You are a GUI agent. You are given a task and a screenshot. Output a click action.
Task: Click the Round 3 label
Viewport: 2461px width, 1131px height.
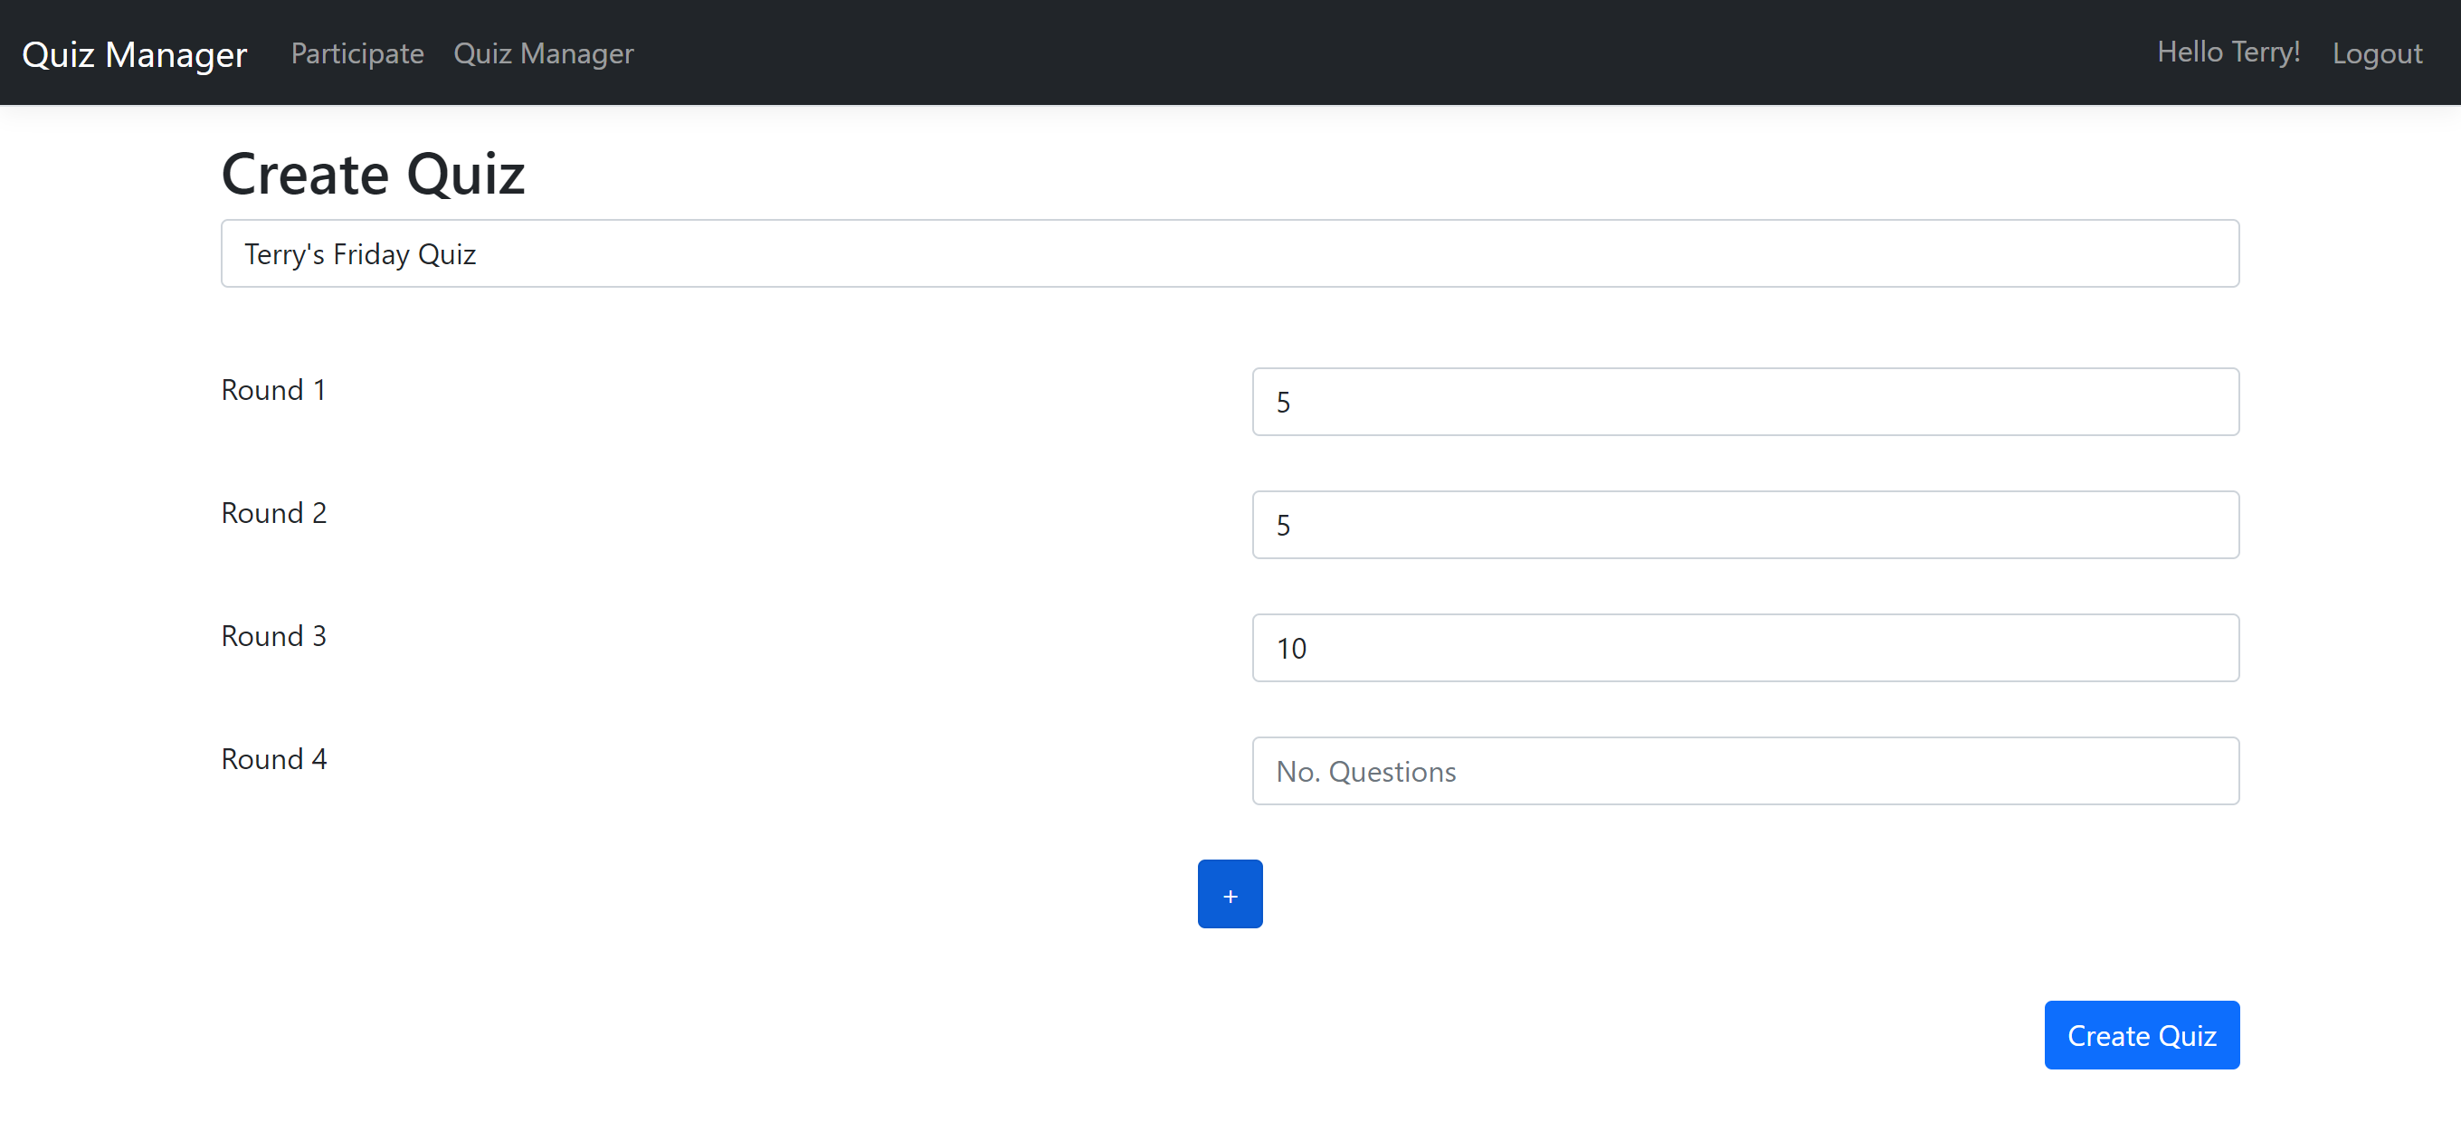pos(273,635)
